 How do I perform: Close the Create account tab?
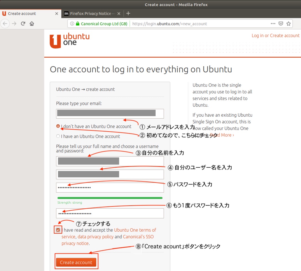click(57, 14)
